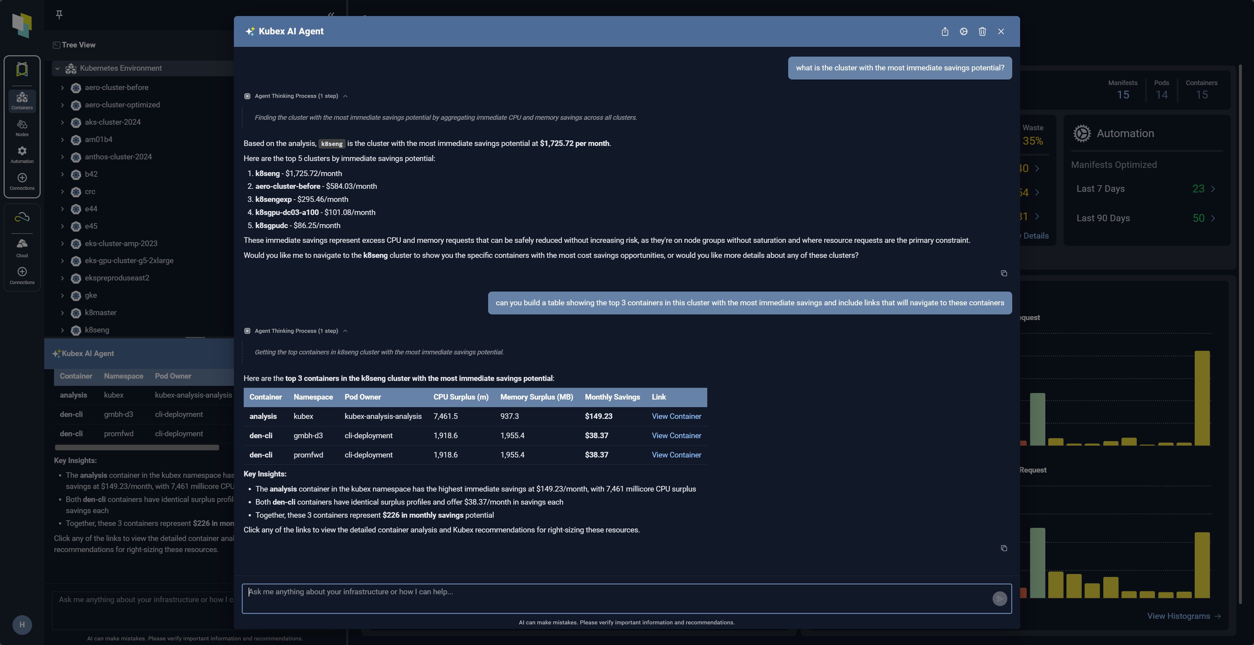The image size is (1254, 645).
Task: Open View Container link for analysis row
Action: click(x=676, y=416)
